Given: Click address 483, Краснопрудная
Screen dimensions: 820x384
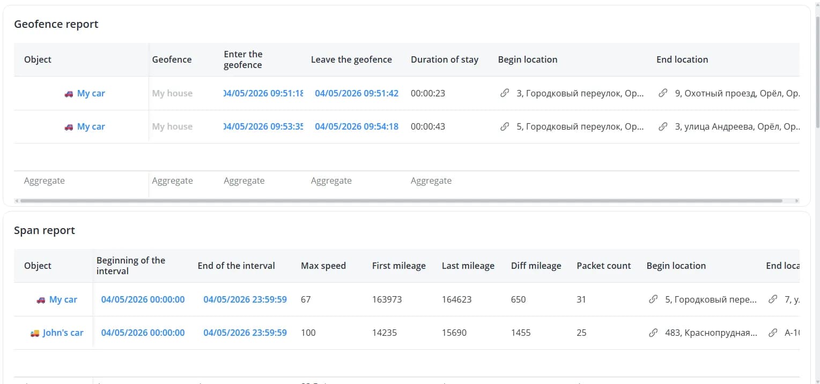Looking at the screenshot, I should tap(711, 333).
